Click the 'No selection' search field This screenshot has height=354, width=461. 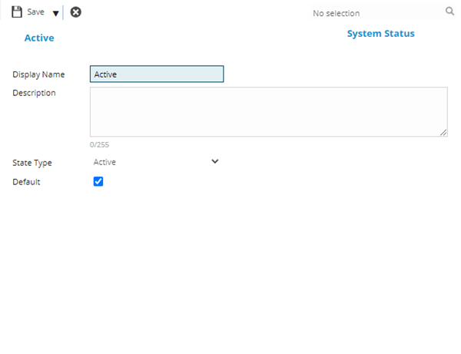click(373, 13)
